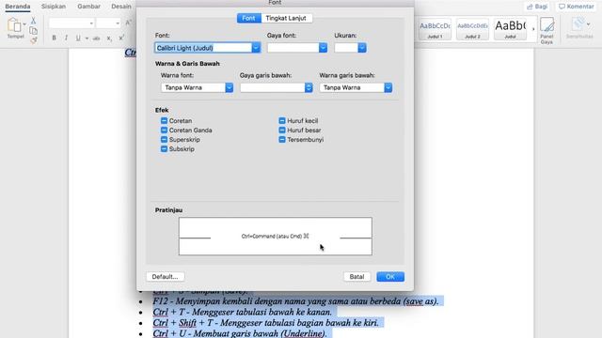The image size is (602, 338).
Task: Click Batal to cancel dialog
Action: (356, 277)
